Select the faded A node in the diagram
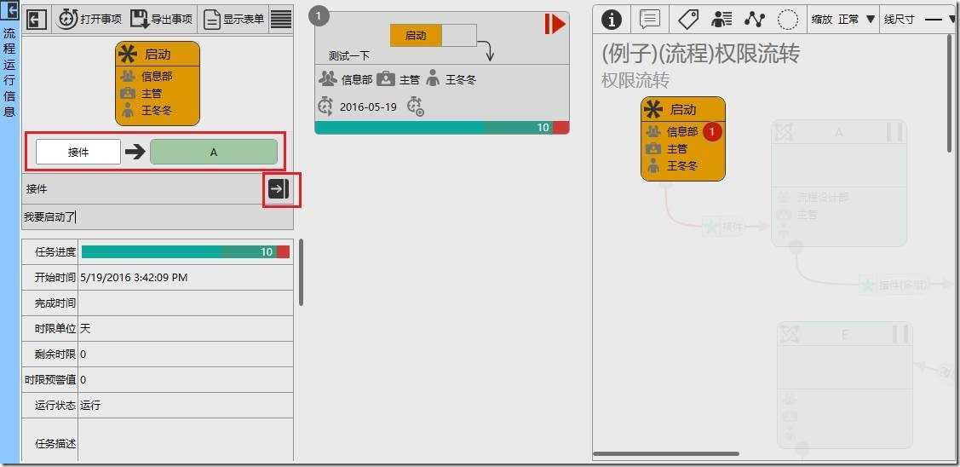Screen dimensions: 960x467 click(839, 183)
